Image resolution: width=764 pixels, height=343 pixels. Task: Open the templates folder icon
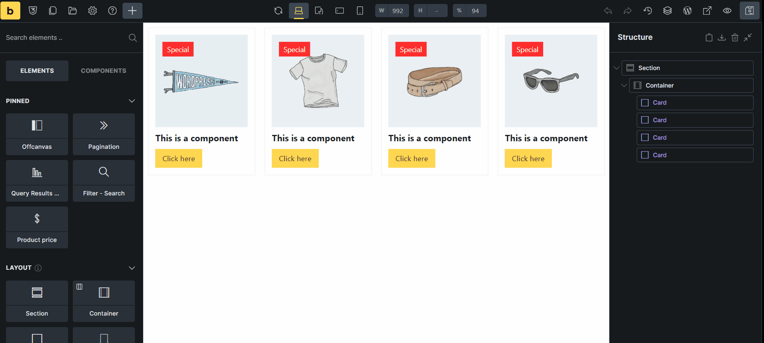(72, 11)
